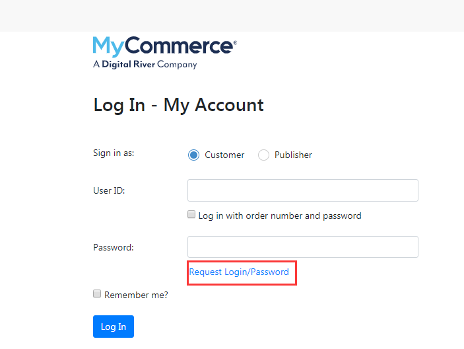The width and height of the screenshot is (464, 349).
Task: Enable order number and password login checkbox
Action: (x=191, y=214)
